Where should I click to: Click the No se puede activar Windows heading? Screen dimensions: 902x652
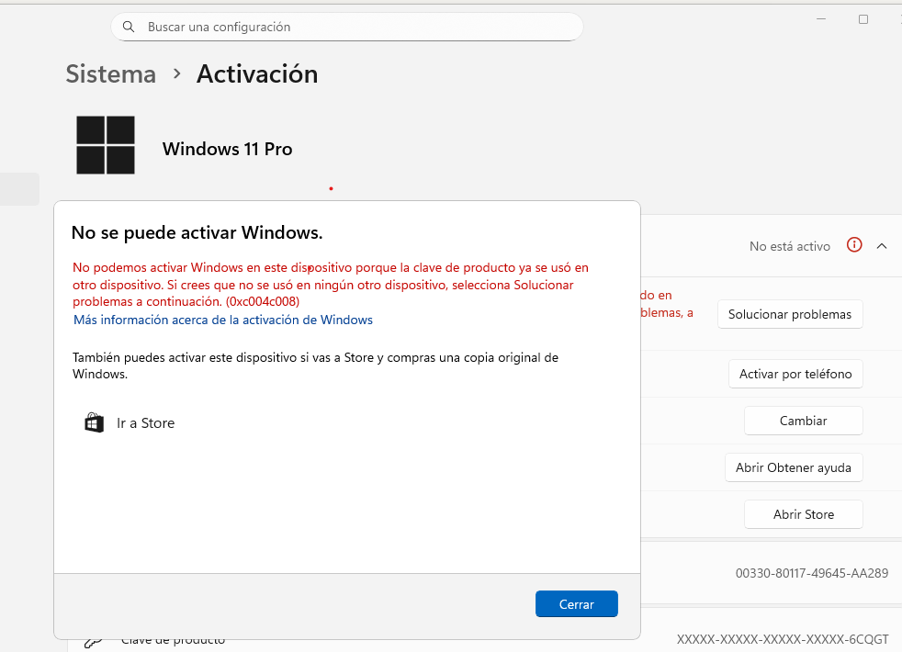click(x=197, y=233)
